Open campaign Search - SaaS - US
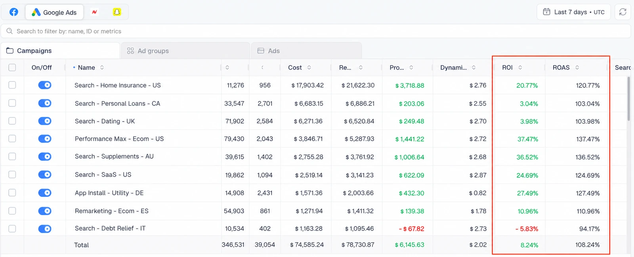Image resolution: width=634 pixels, height=257 pixels. (103, 175)
